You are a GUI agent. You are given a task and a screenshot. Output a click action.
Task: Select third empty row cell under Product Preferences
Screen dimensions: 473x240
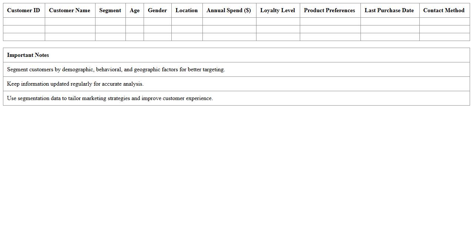coord(330,37)
